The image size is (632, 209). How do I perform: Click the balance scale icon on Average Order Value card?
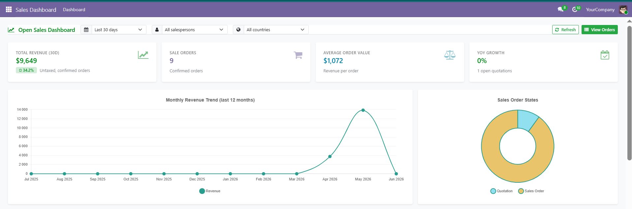pyautogui.click(x=450, y=55)
